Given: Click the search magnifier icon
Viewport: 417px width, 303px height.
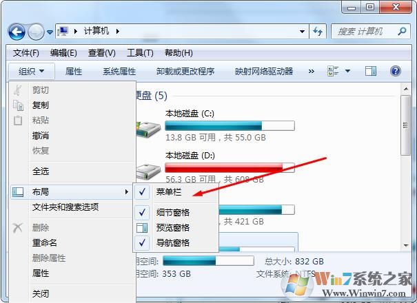Looking at the screenshot, I should [x=402, y=32].
